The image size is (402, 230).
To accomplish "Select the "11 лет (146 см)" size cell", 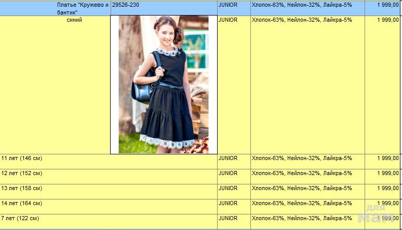I will (22, 158).
